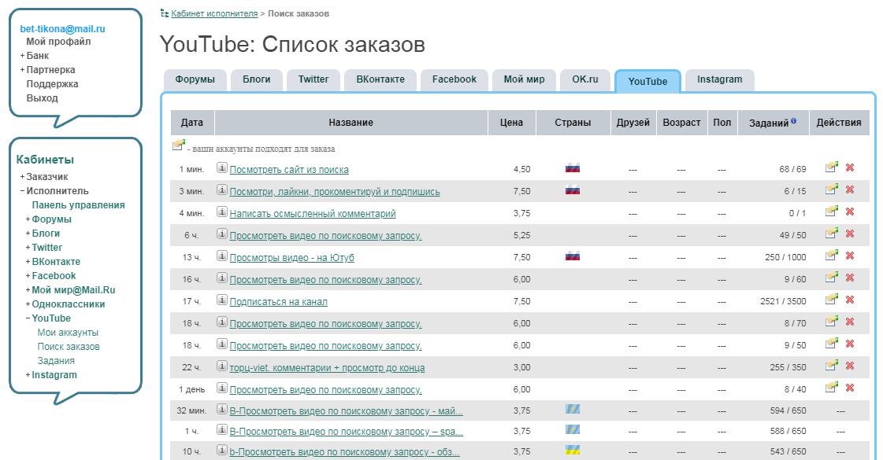
Task: Click the 'Название' column header
Action: point(351,122)
